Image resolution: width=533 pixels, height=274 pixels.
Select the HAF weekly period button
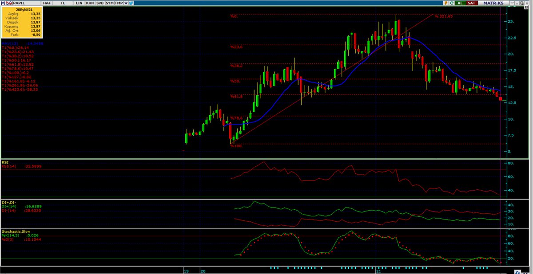(x=47, y=3)
